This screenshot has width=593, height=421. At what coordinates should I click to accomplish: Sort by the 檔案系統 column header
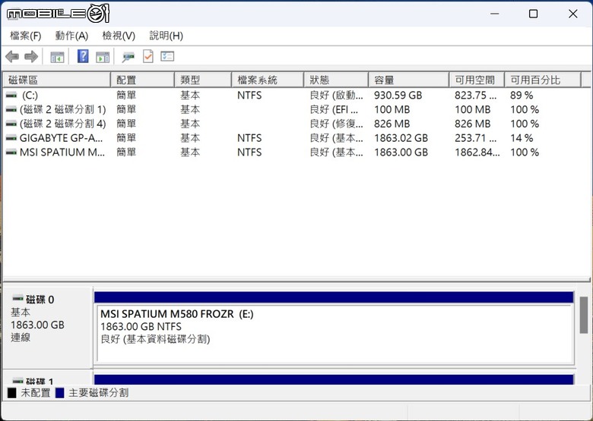coord(268,80)
